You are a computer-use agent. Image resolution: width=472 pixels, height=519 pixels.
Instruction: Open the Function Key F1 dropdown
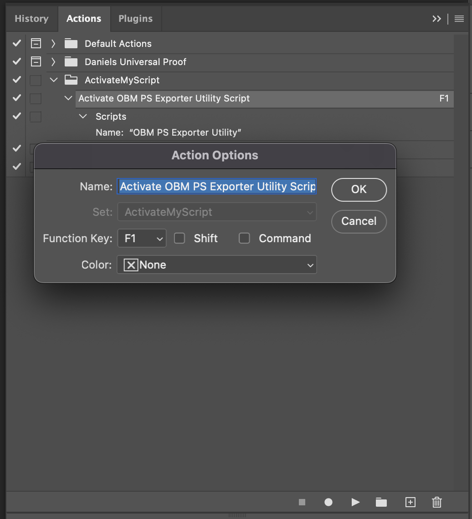click(x=142, y=238)
